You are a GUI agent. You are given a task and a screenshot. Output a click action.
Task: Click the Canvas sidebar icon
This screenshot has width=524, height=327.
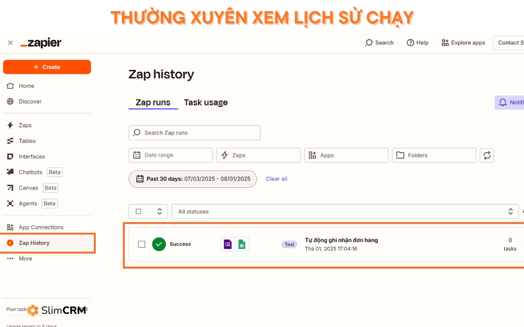[10, 188]
